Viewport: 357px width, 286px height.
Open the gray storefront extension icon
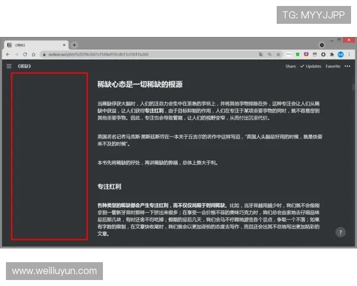(315, 54)
